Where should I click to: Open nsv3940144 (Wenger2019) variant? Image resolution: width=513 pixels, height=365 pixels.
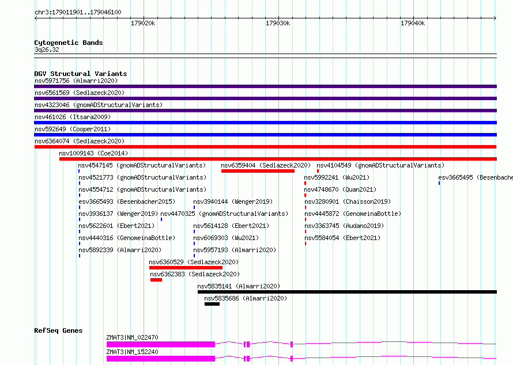coord(233,201)
